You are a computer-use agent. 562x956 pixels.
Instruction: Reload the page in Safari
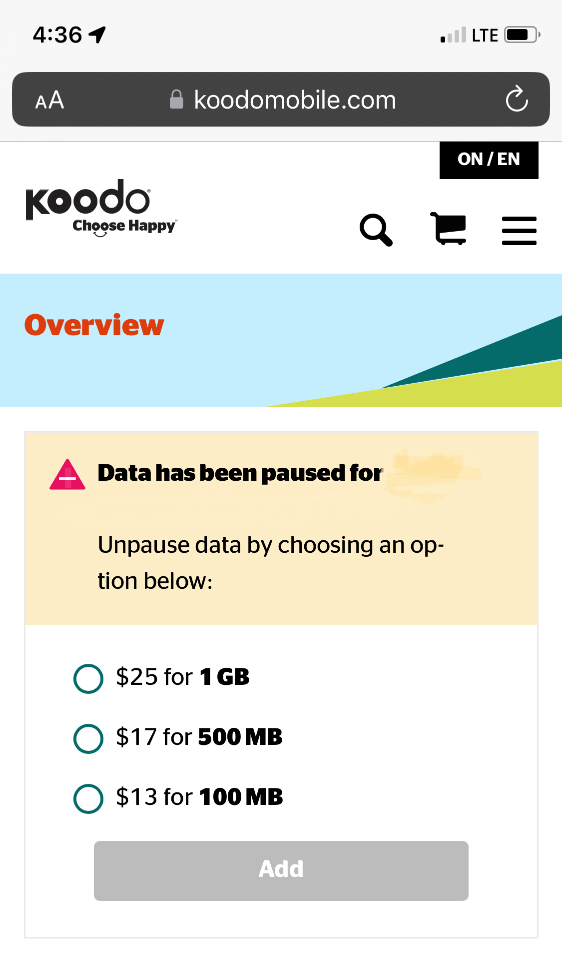[x=517, y=99]
